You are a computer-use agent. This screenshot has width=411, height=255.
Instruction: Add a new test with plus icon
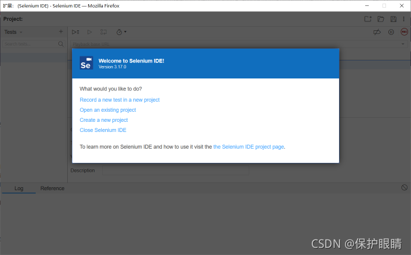click(x=61, y=32)
